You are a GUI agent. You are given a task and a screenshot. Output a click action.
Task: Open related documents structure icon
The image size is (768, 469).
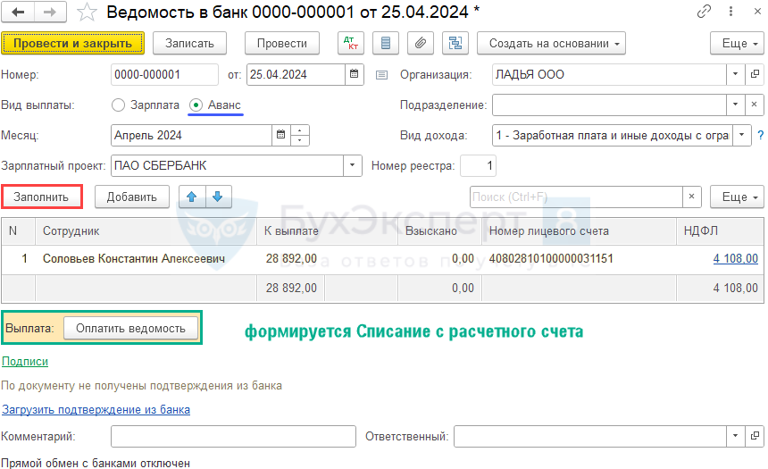(455, 43)
